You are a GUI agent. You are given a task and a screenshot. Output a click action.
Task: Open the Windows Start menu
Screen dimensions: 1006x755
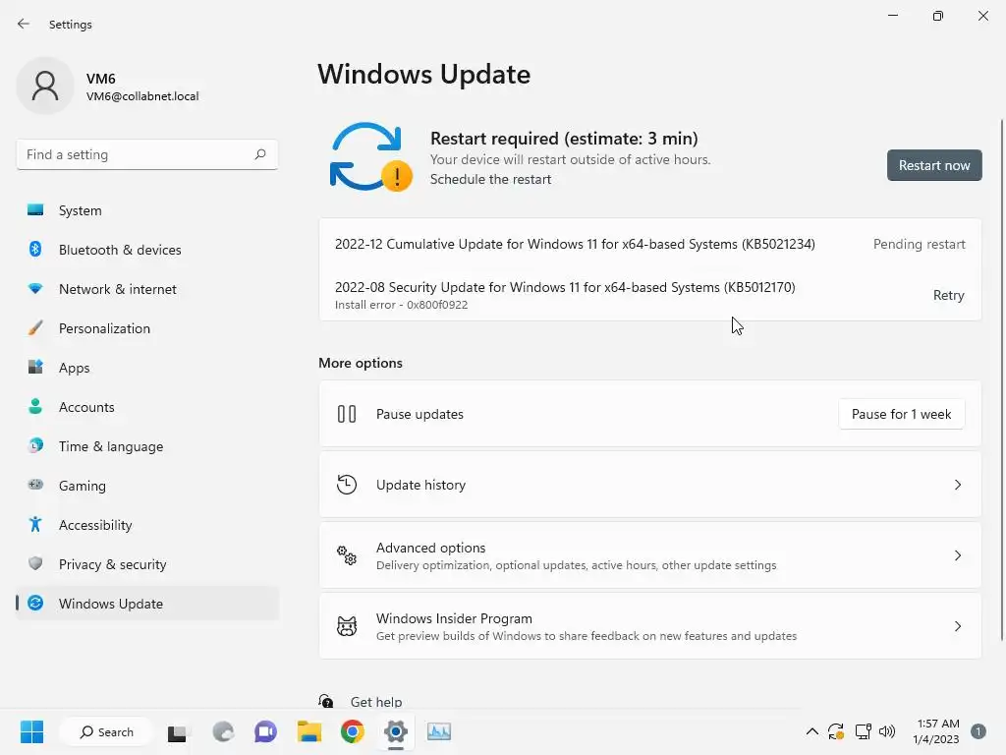[31, 731]
